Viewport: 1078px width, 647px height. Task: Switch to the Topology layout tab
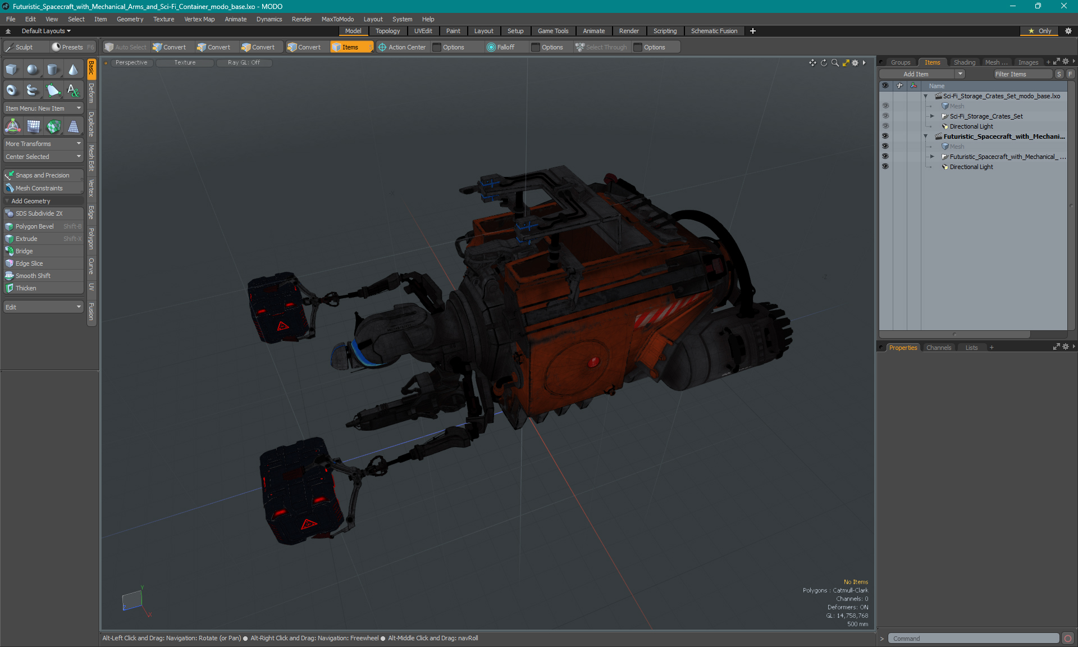coord(388,31)
